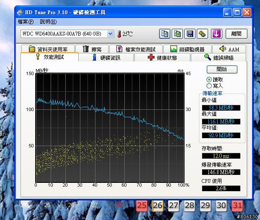
Task: Click the red cross health icon
Action: pos(151,57)
